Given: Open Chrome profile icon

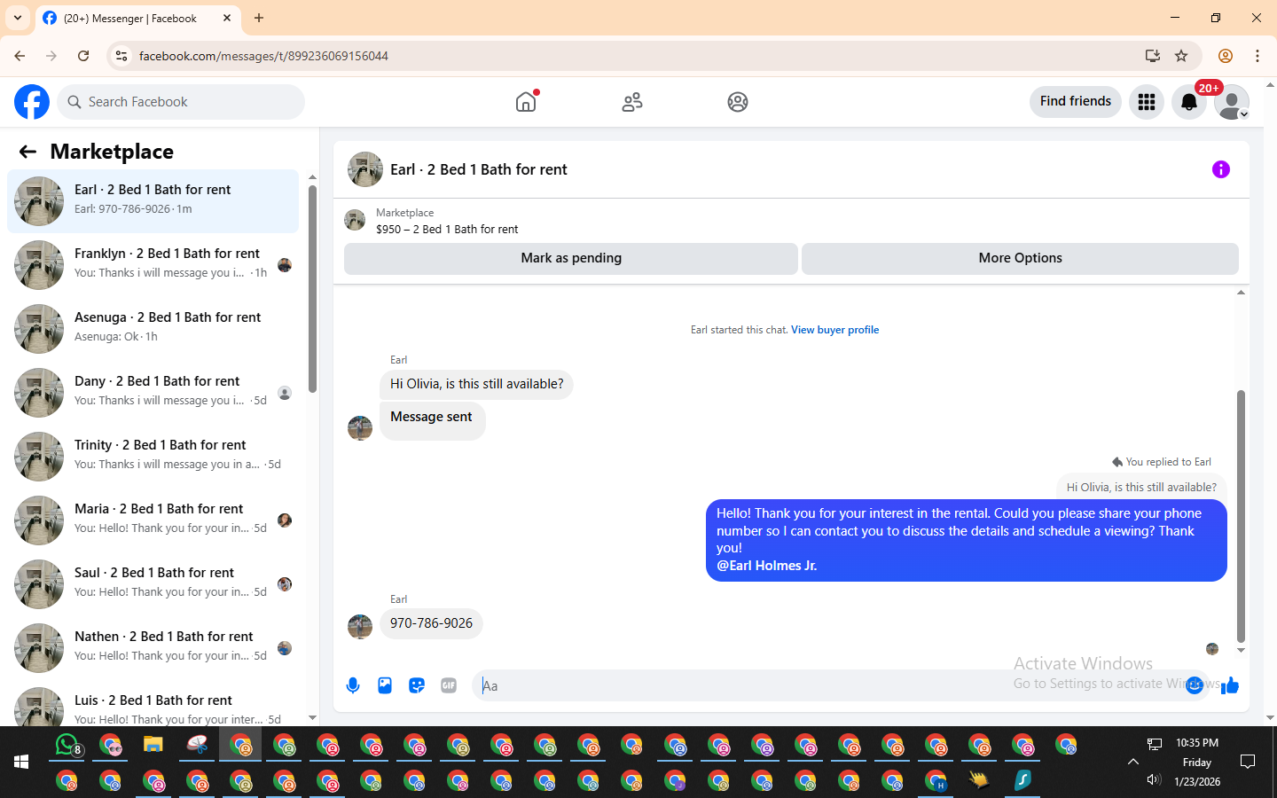Looking at the screenshot, I should click(1226, 56).
